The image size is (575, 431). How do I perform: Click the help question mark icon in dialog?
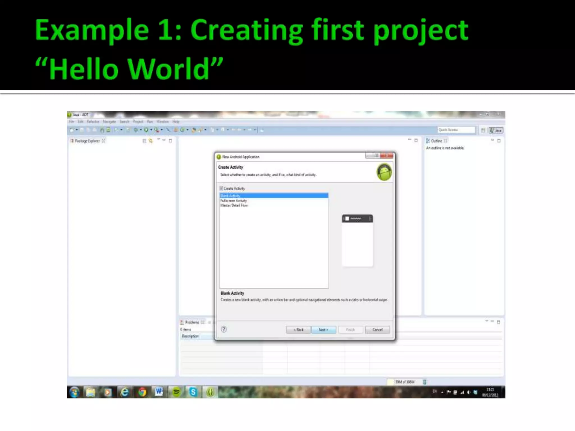point(224,329)
